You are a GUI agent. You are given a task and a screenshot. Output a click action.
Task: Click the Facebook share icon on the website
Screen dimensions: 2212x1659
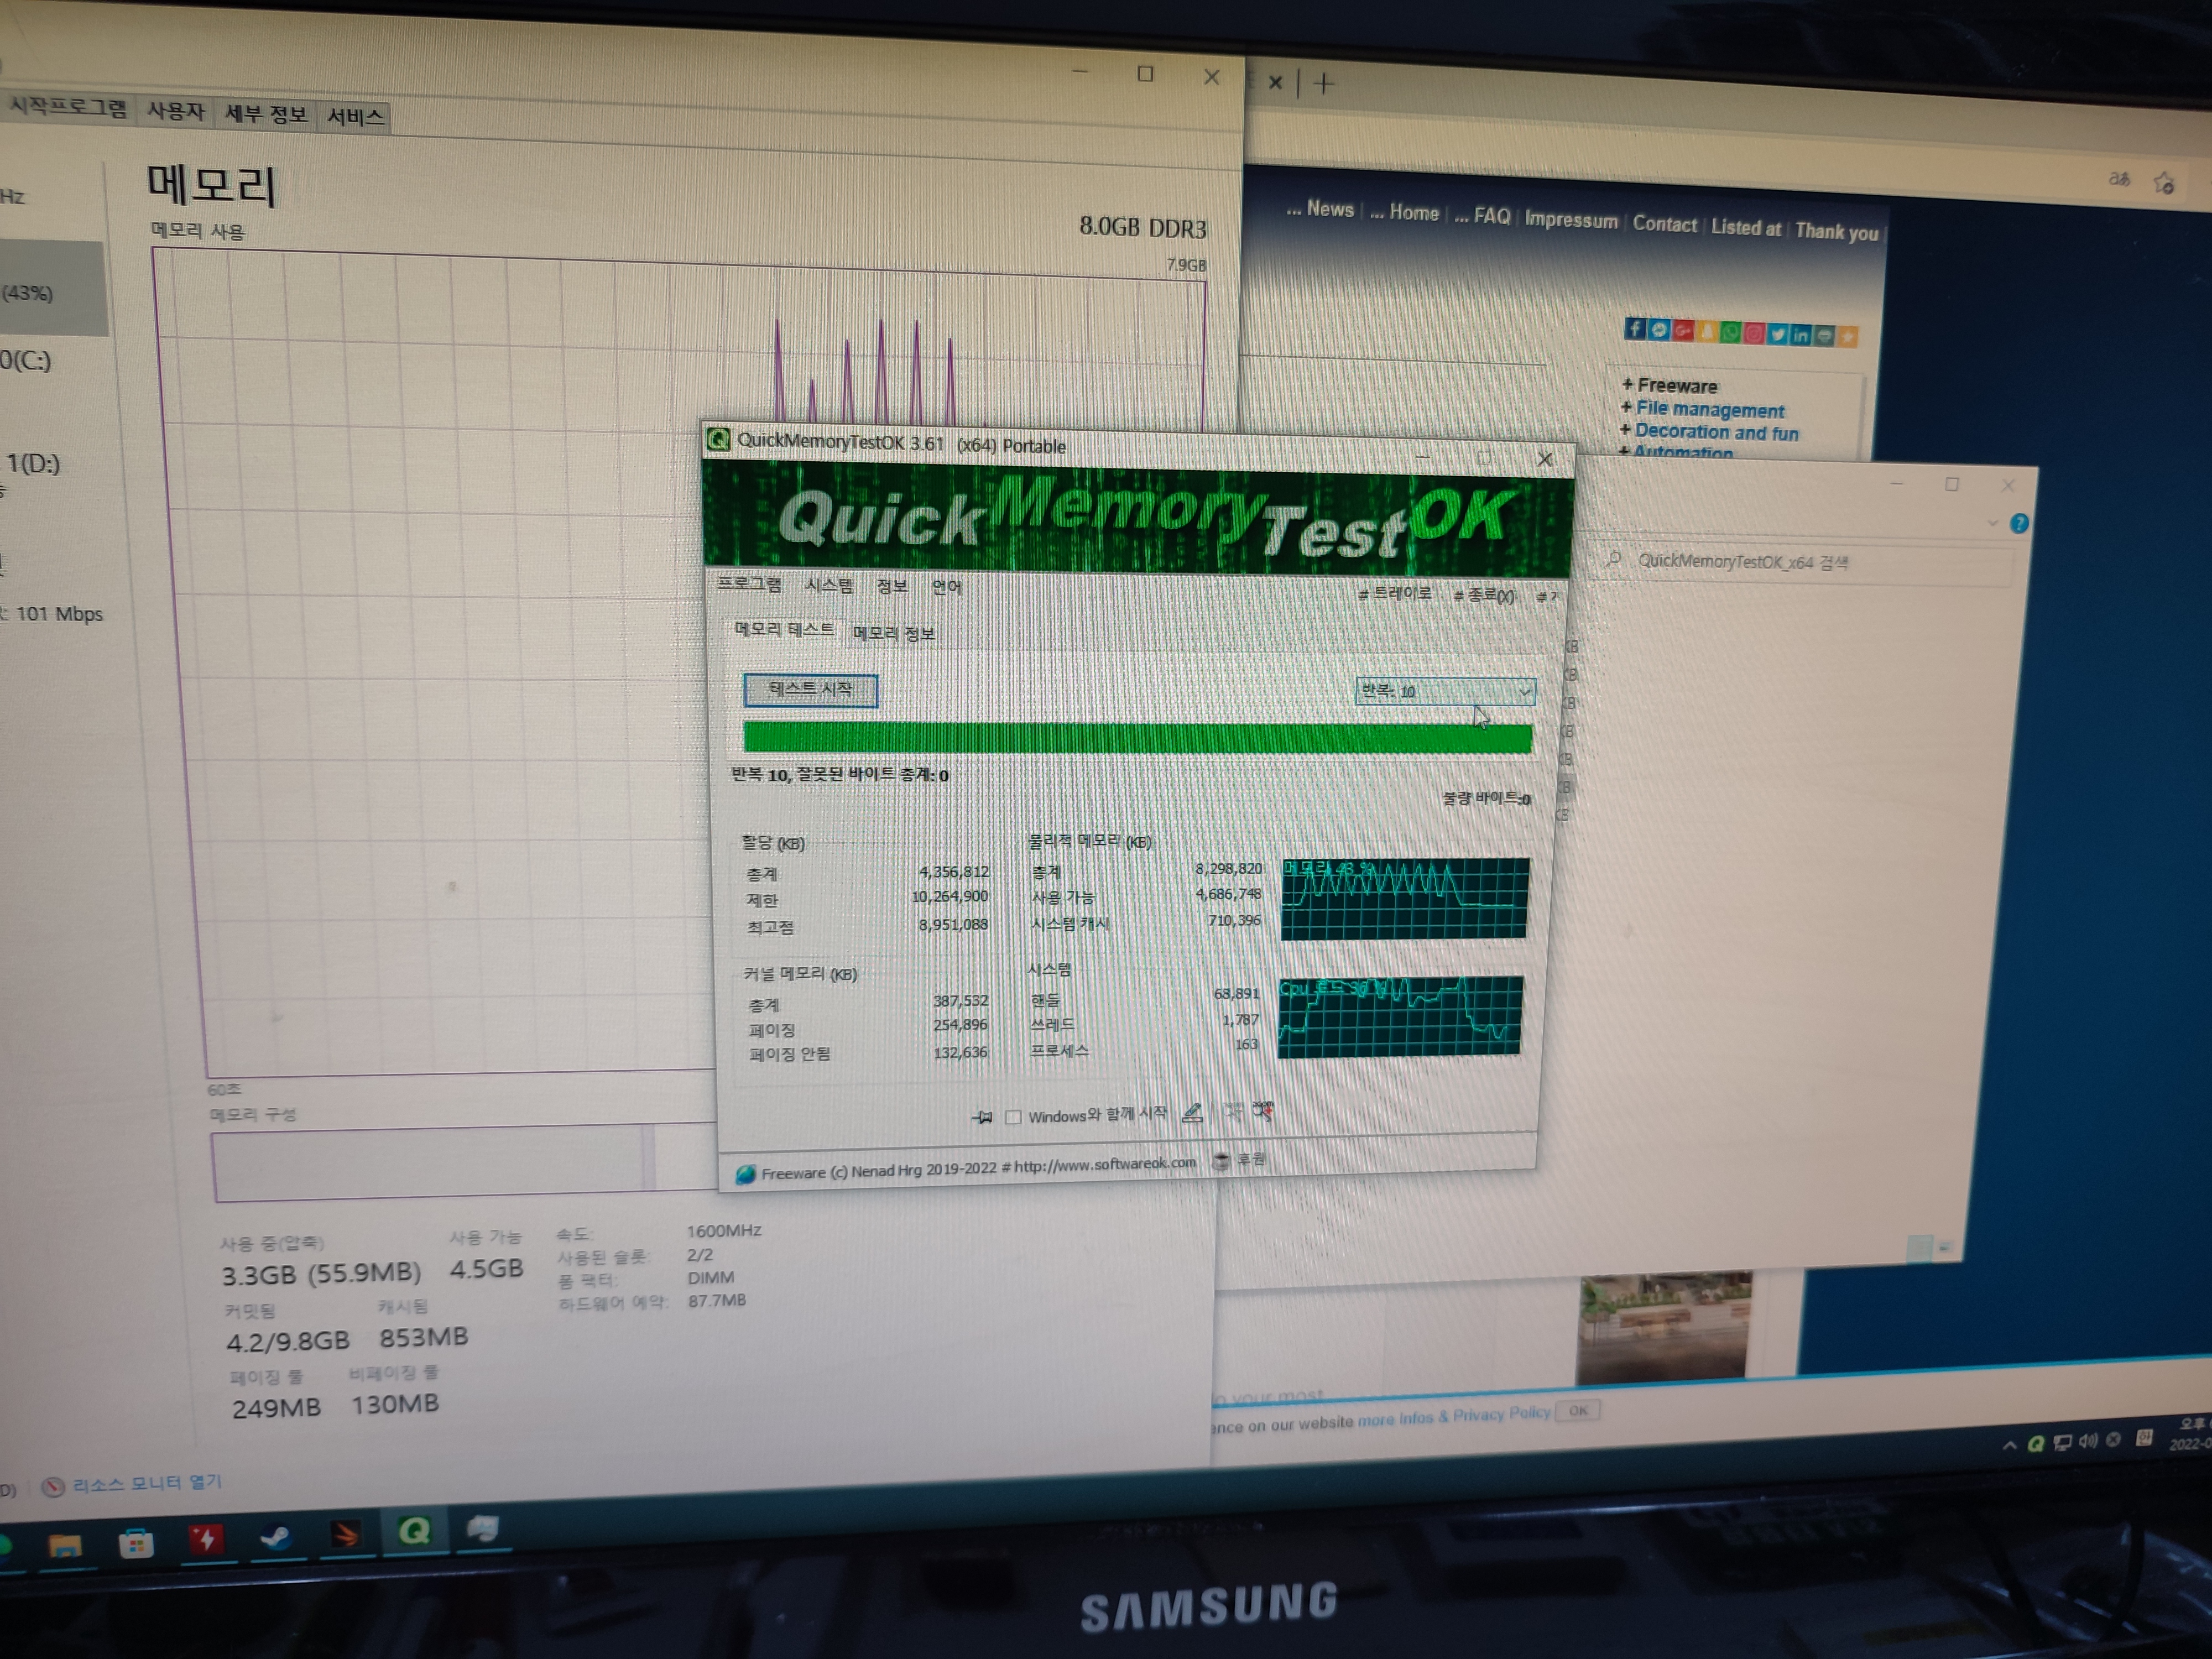(1634, 329)
